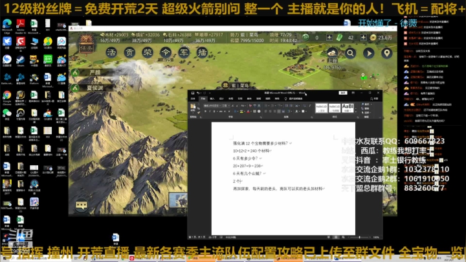Open the 文件 tab in Word
Screen dimensions: 466x262
coord(193,99)
